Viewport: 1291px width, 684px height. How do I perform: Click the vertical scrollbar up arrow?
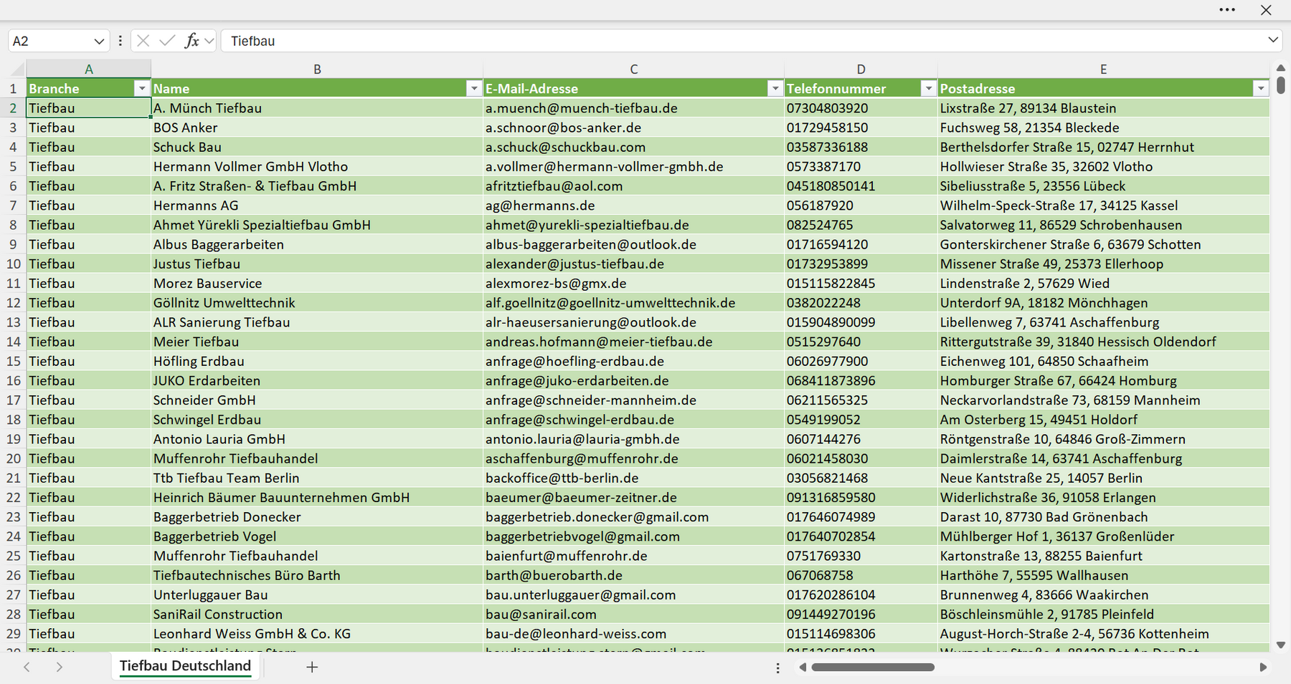pyautogui.click(x=1281, y=68)
